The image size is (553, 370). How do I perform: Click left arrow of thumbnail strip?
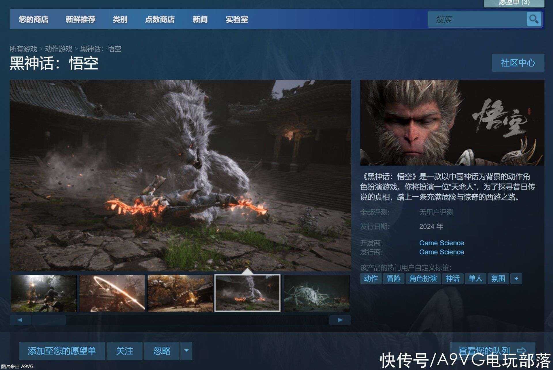coord(20,320)
